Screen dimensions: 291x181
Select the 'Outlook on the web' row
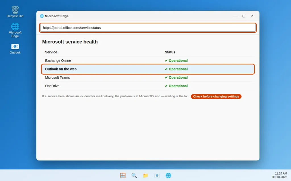[148, 69]
